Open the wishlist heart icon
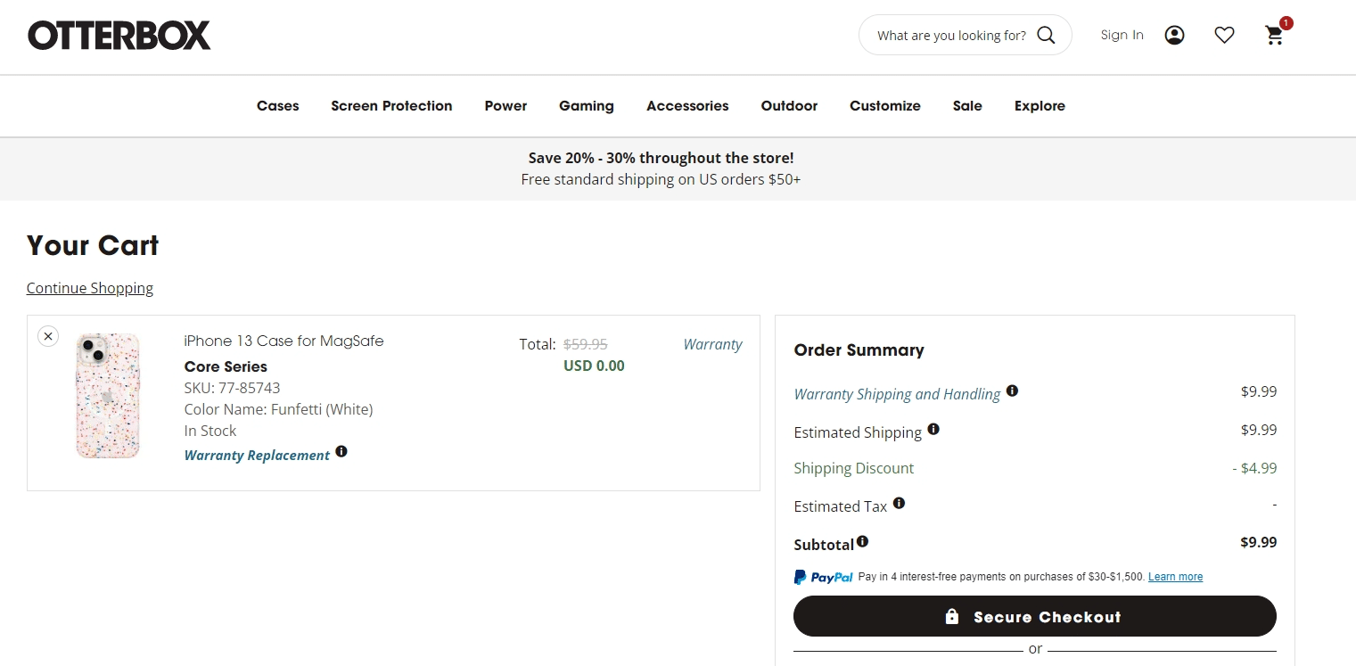 [1224, 36]
